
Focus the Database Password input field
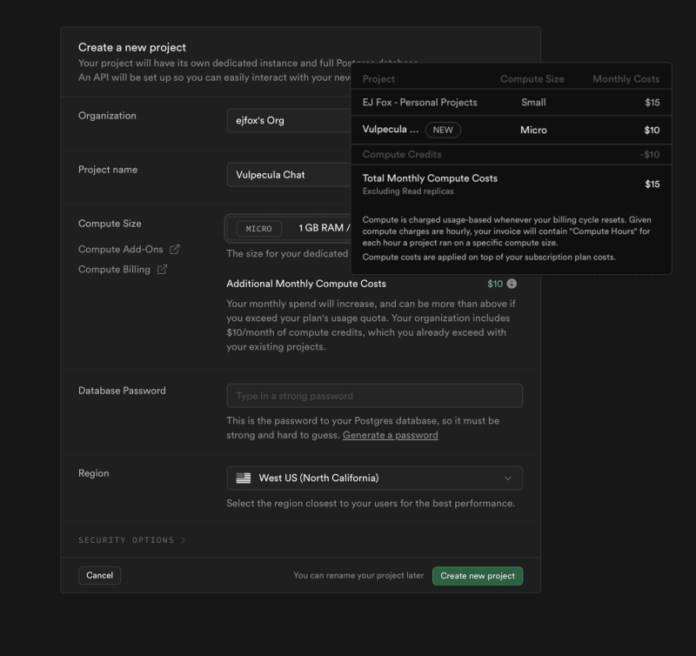375,396
